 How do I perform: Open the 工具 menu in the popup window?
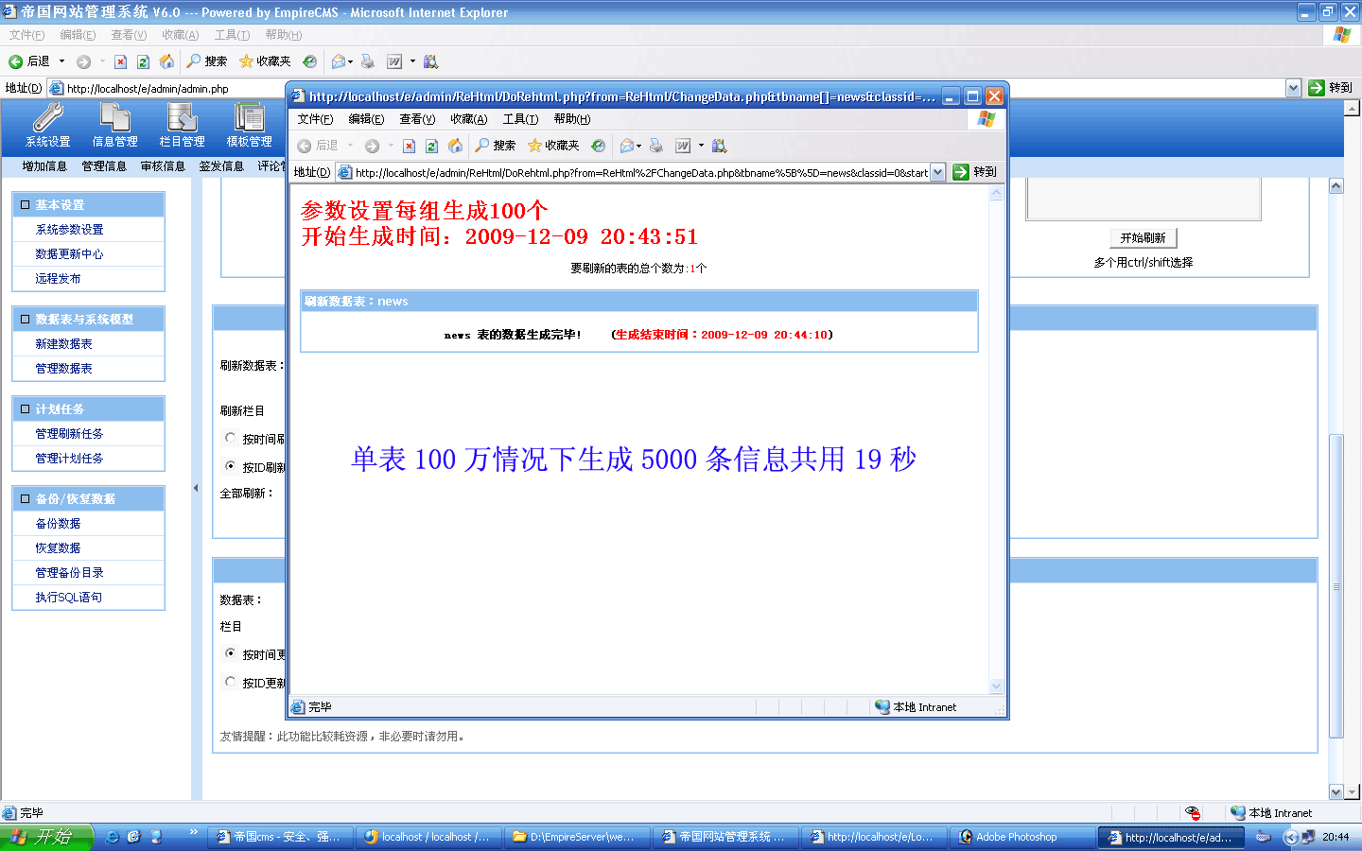point(519,119)
